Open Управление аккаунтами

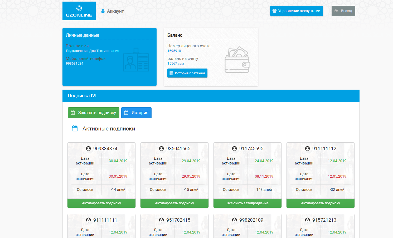click(x=296, y=11)
